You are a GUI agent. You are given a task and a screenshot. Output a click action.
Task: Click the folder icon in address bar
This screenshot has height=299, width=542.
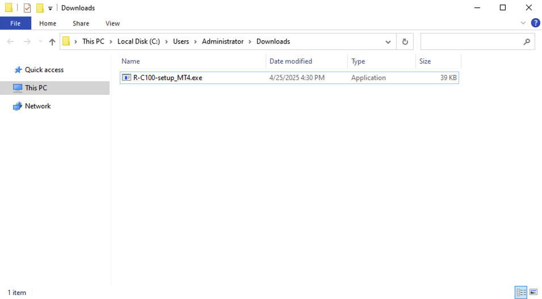click(x=66, y=41)
